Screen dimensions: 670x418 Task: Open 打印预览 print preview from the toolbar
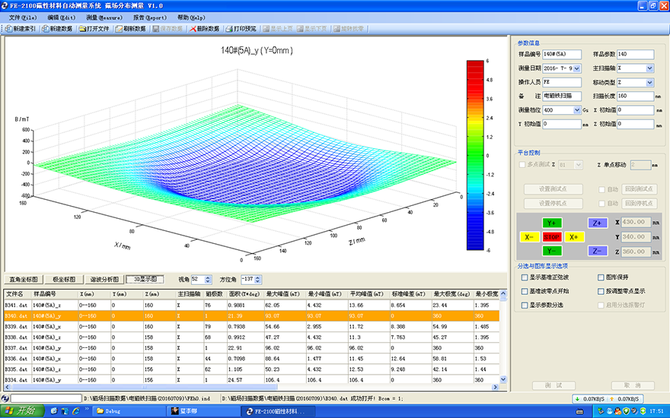[229, 29]
